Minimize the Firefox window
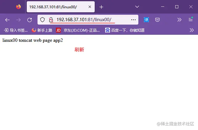Viewport: 198px width, 130px height. tap(163, 7)
